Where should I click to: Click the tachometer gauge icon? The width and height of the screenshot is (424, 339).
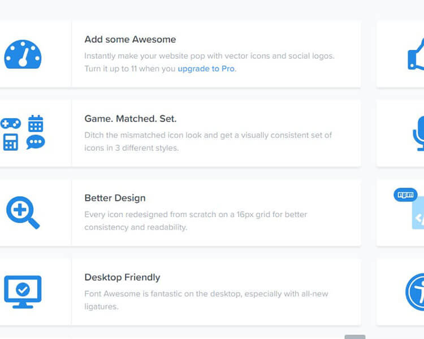(x=23, y=54)
